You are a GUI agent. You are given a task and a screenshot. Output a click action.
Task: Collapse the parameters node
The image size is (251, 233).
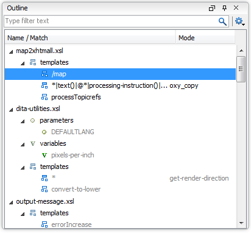23,121
